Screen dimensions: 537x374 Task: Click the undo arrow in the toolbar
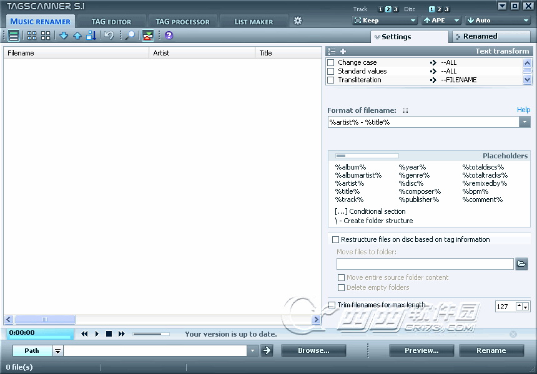point(109,36)
